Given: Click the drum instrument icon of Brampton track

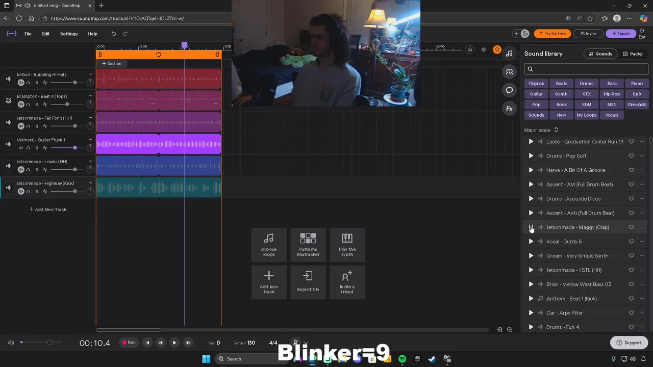Looking at the screenshot, I should point(8,100).
